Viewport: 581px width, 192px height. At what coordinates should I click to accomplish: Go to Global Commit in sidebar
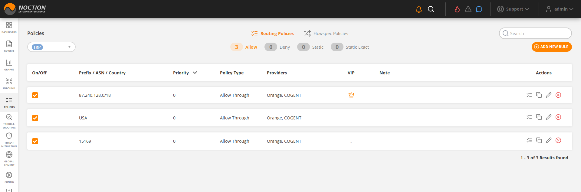point(9,158)
